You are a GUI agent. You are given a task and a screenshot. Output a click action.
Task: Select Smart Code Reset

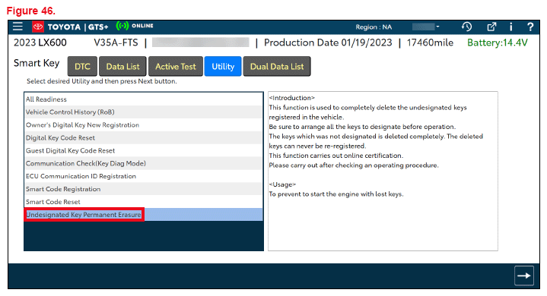pos(143,202)
